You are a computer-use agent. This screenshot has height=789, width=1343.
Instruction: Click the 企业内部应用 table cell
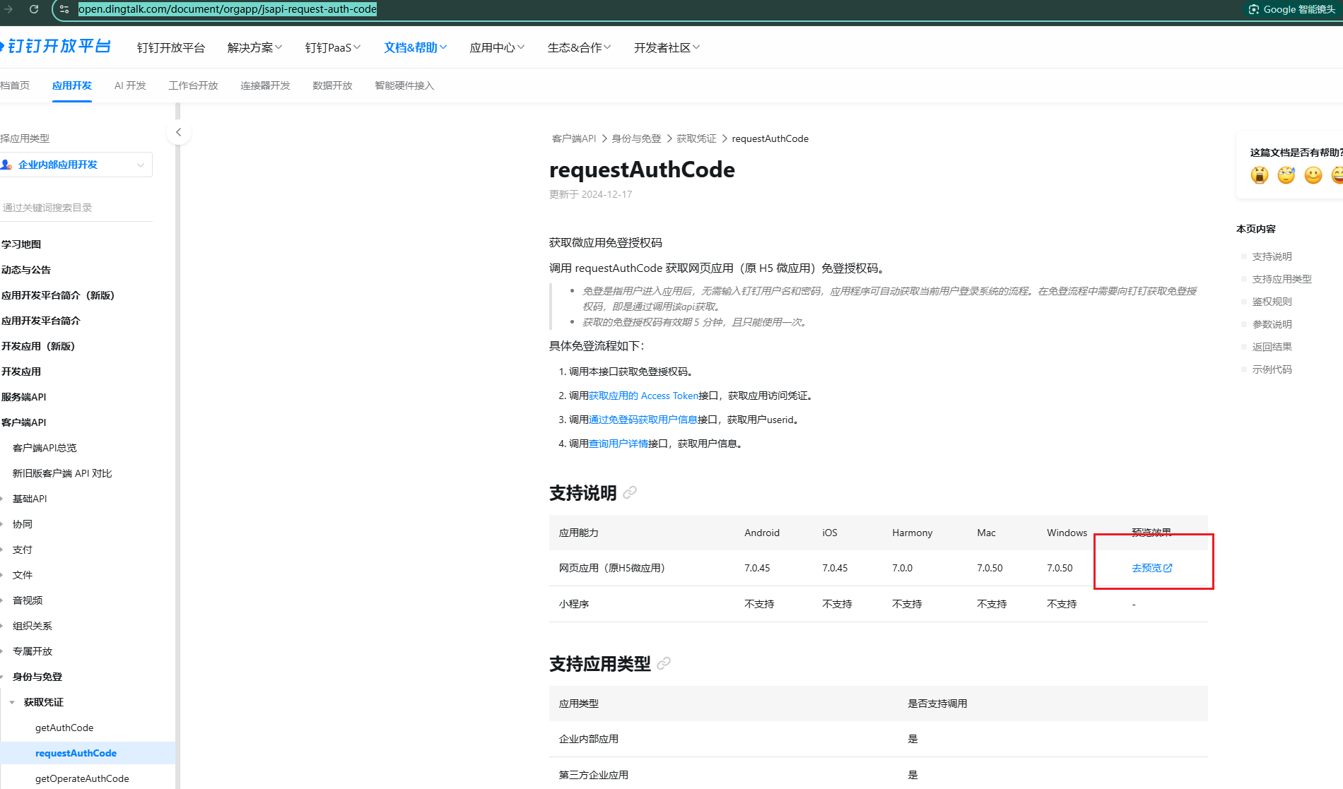point(589,739)
